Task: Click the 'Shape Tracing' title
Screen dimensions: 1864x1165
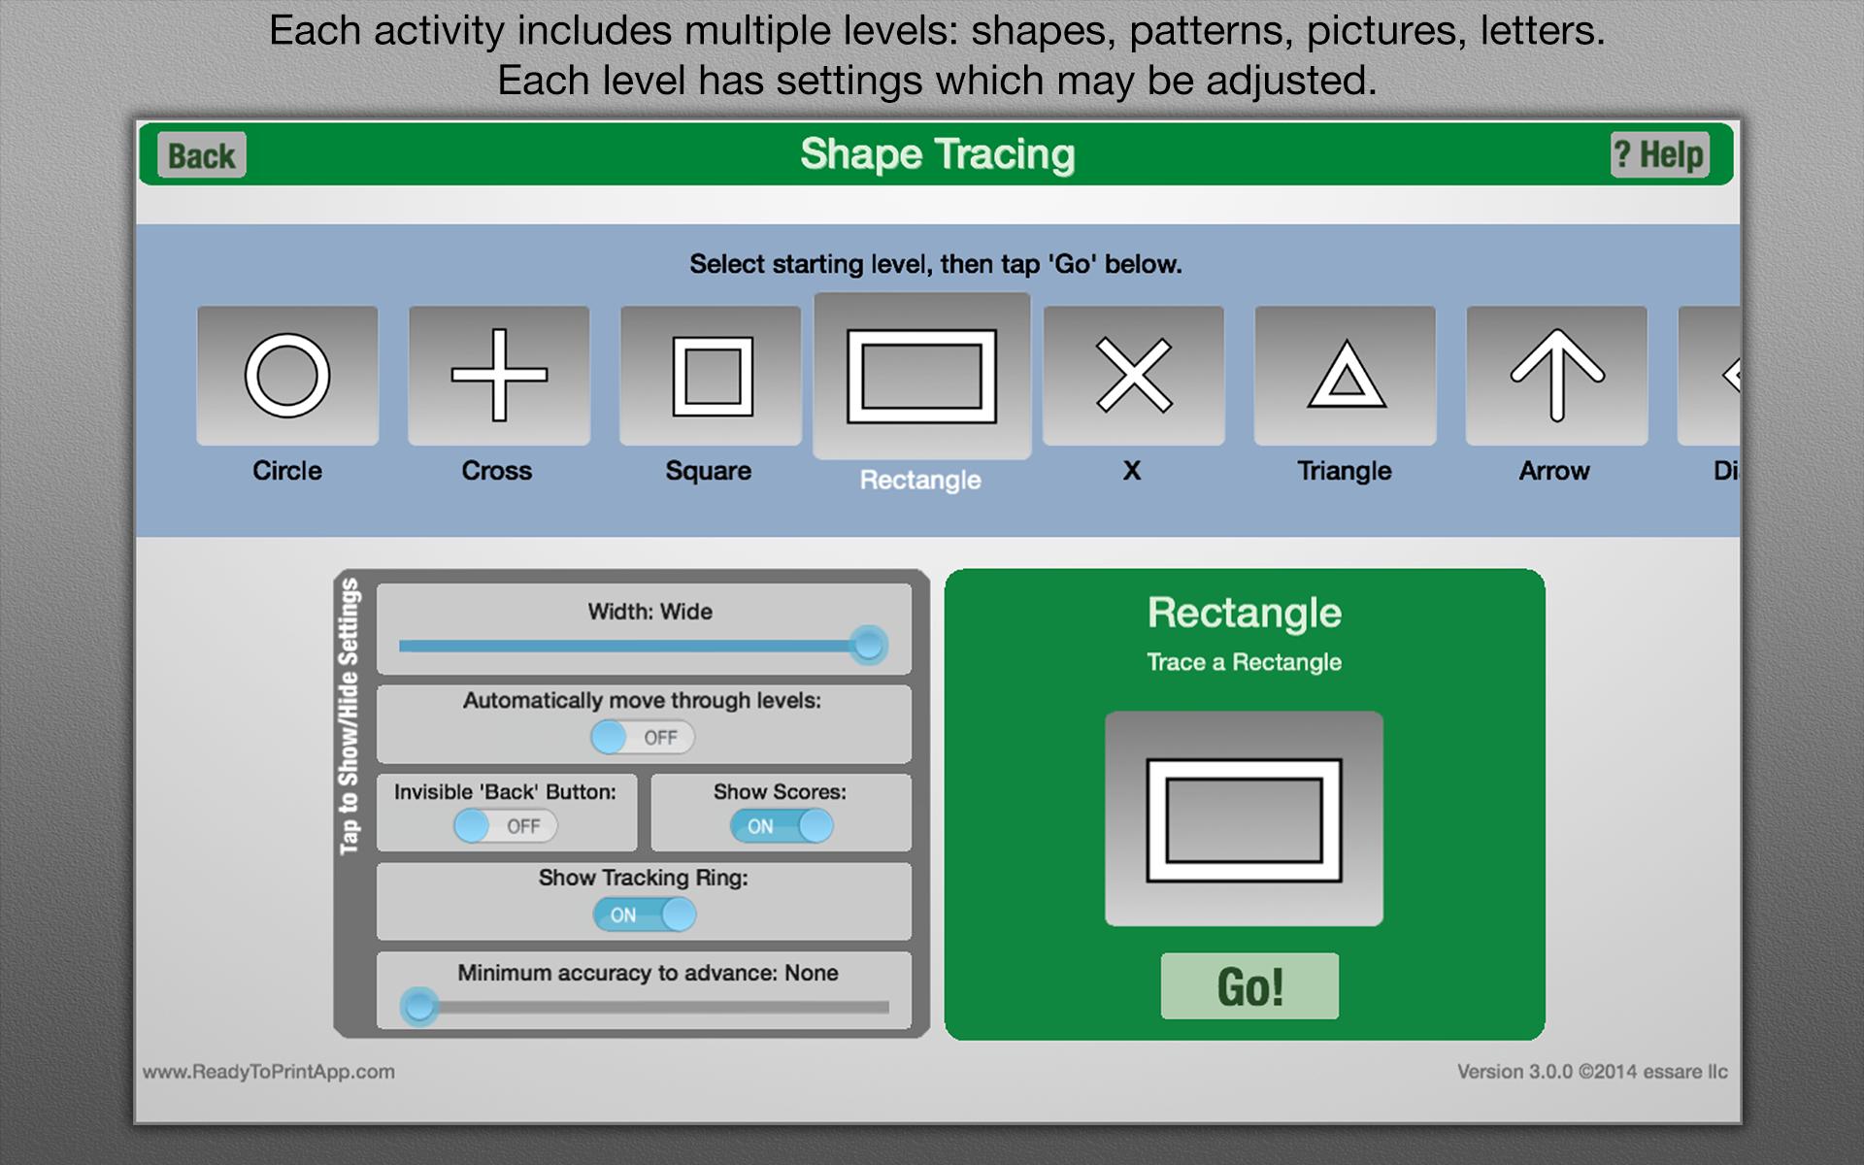Action: [x=937, y=154]
